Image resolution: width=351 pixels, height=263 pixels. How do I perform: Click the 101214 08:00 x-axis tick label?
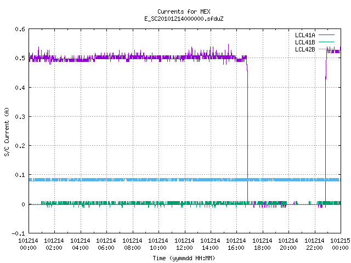click(x=132, y=244)
